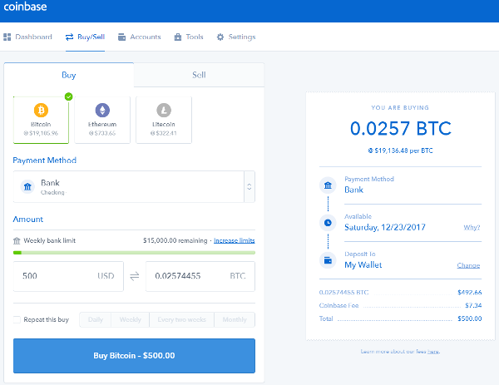This screenshot has height=385, width=499.
Task: Click the USD/BTC swap arrows icon
Action: [135, 276]
